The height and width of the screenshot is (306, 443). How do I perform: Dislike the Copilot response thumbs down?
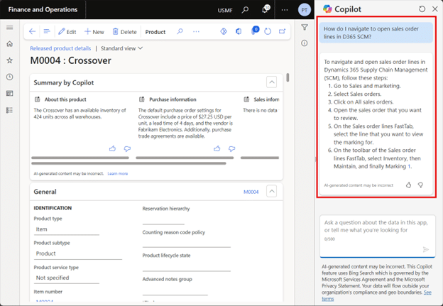tap(421, 185)
